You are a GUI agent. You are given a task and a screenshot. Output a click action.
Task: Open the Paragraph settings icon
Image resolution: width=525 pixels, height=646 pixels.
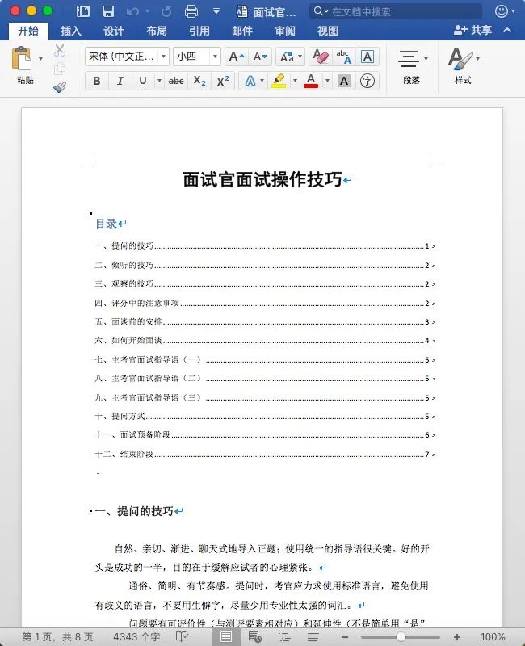(x=409, y=58)
